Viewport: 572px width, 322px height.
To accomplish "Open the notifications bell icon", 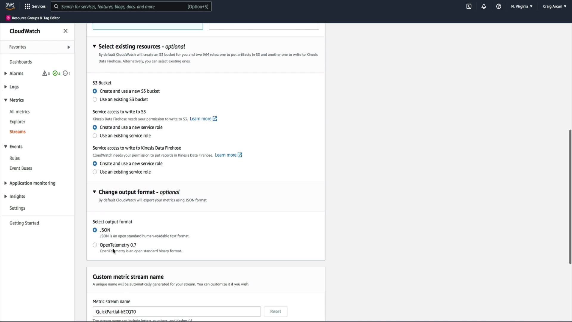I will coord(484,6).
